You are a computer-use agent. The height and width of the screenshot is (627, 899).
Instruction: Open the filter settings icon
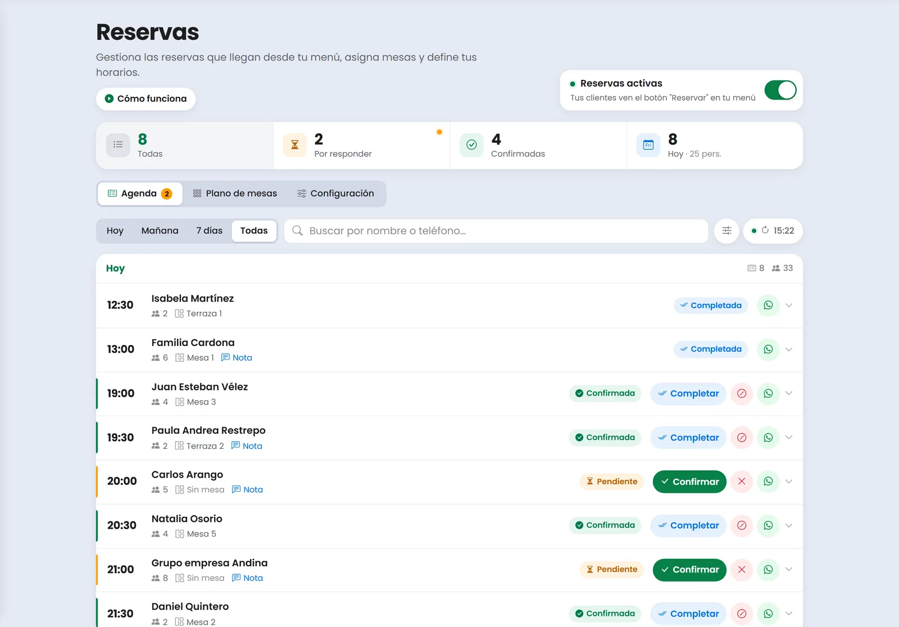(x=727, y=231)
